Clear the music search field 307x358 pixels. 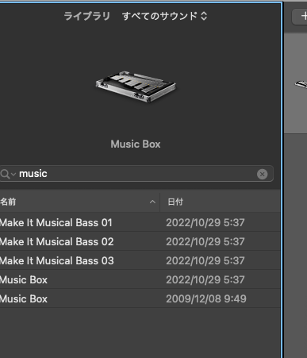coord(262,174)
